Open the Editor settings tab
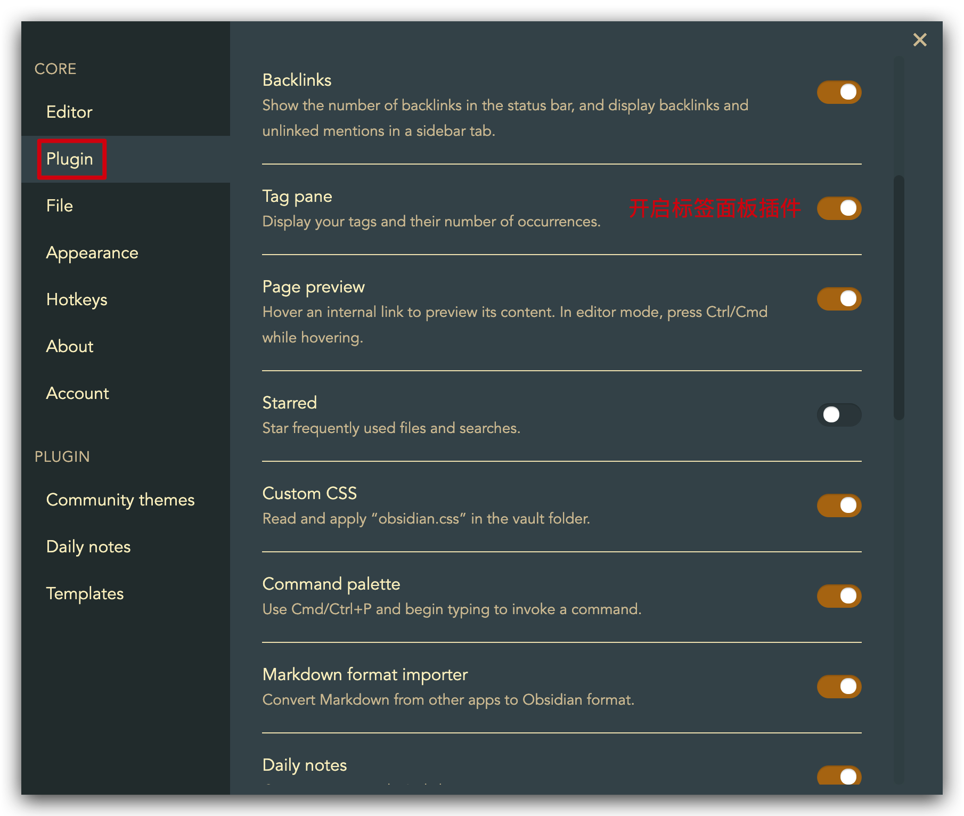Image resolution: width=964 pixels, height=816 pixels. point(126,112)
